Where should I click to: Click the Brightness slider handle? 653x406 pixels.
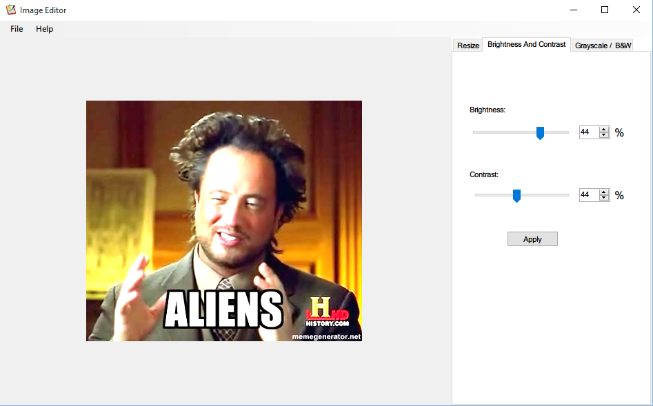click(x=540, y=133)
